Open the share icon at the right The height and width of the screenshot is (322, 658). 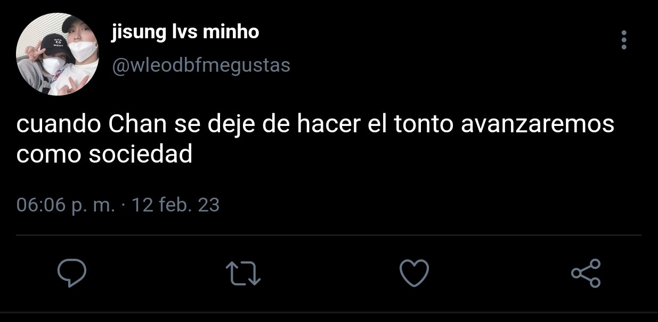tap(586, 273)
